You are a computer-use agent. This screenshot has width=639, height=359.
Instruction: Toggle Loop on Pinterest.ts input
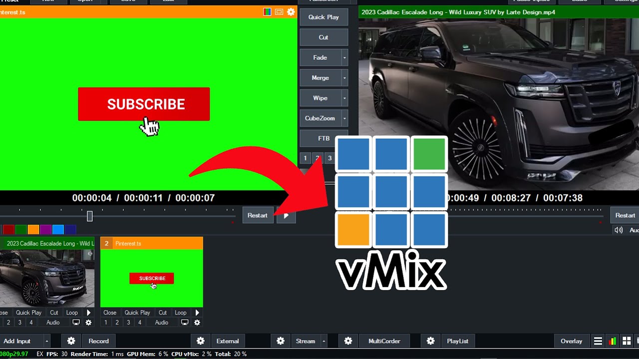[x=181, y=313]
